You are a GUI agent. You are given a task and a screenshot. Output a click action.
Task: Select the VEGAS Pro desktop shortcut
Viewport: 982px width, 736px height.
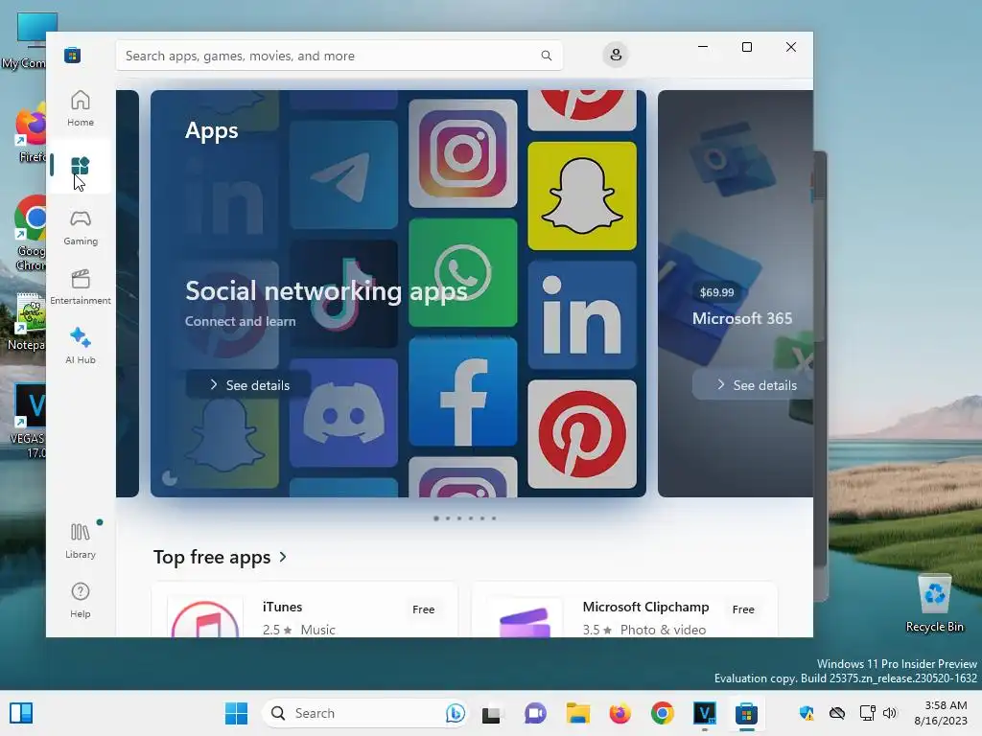click(x=28, y=421)
